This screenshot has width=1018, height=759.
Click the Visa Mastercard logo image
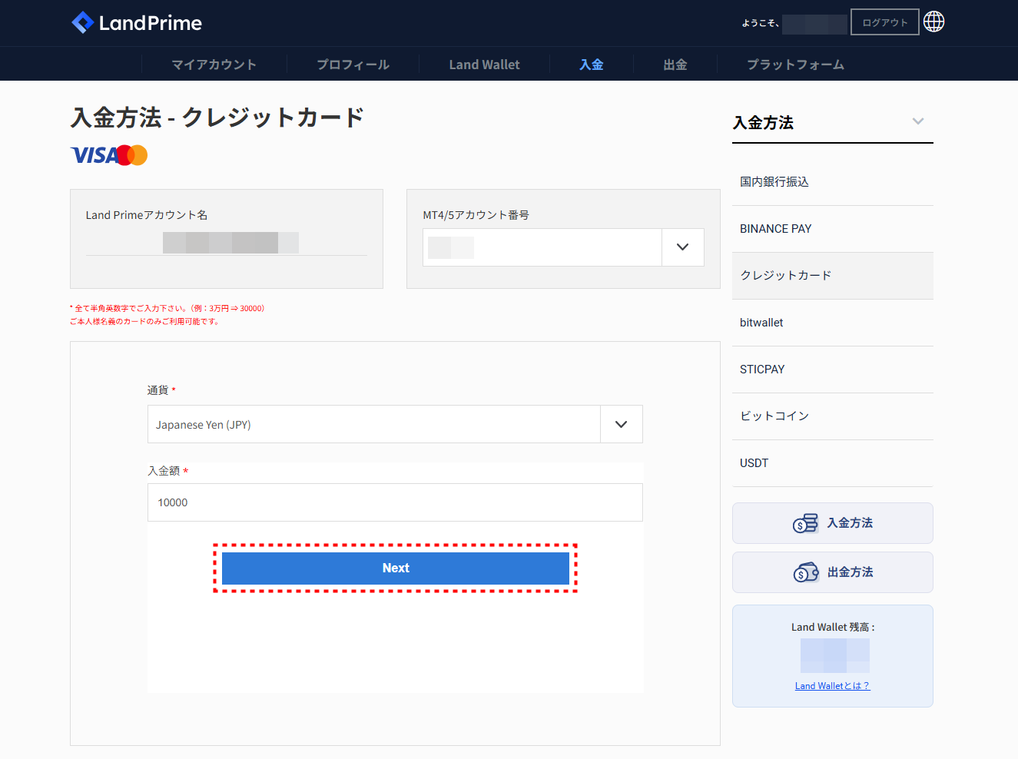coord(109,155)
